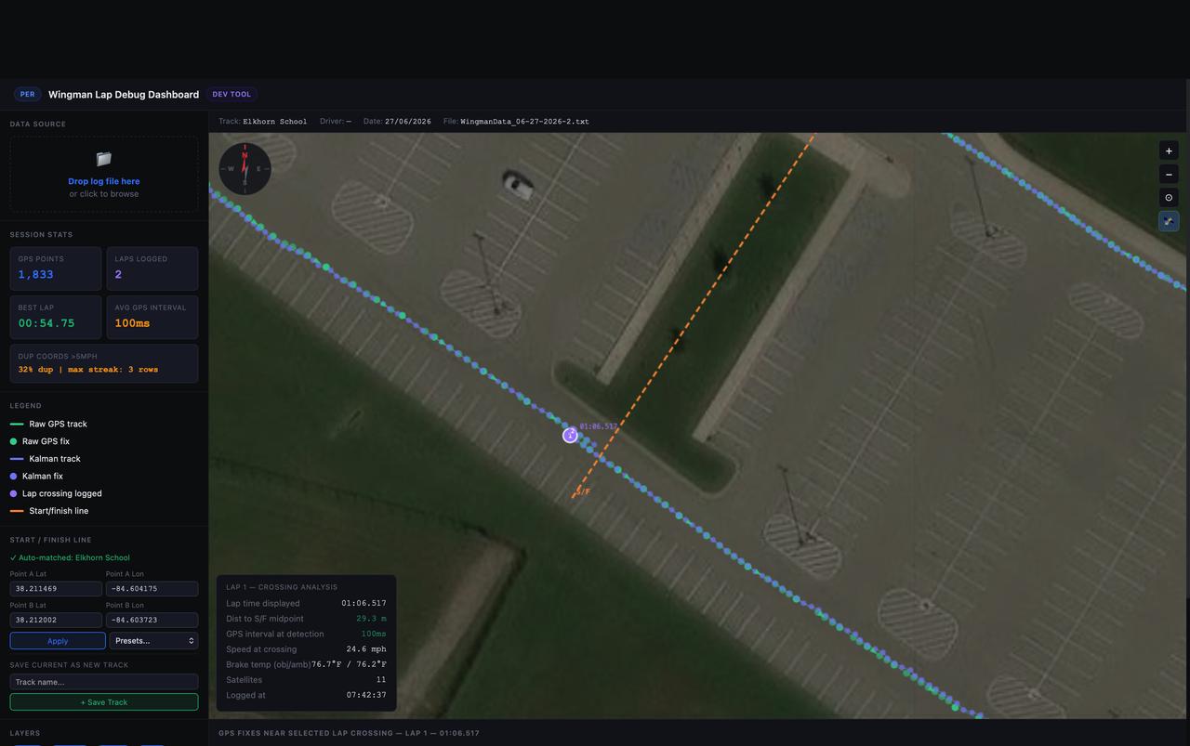Click the Avg GPS Interval 100ms card
This screenshot has width=1190, height=746.
[152, 317]
